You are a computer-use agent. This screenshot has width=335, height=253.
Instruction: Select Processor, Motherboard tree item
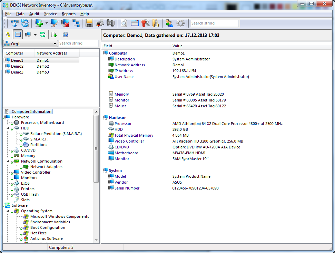point(42,123)
